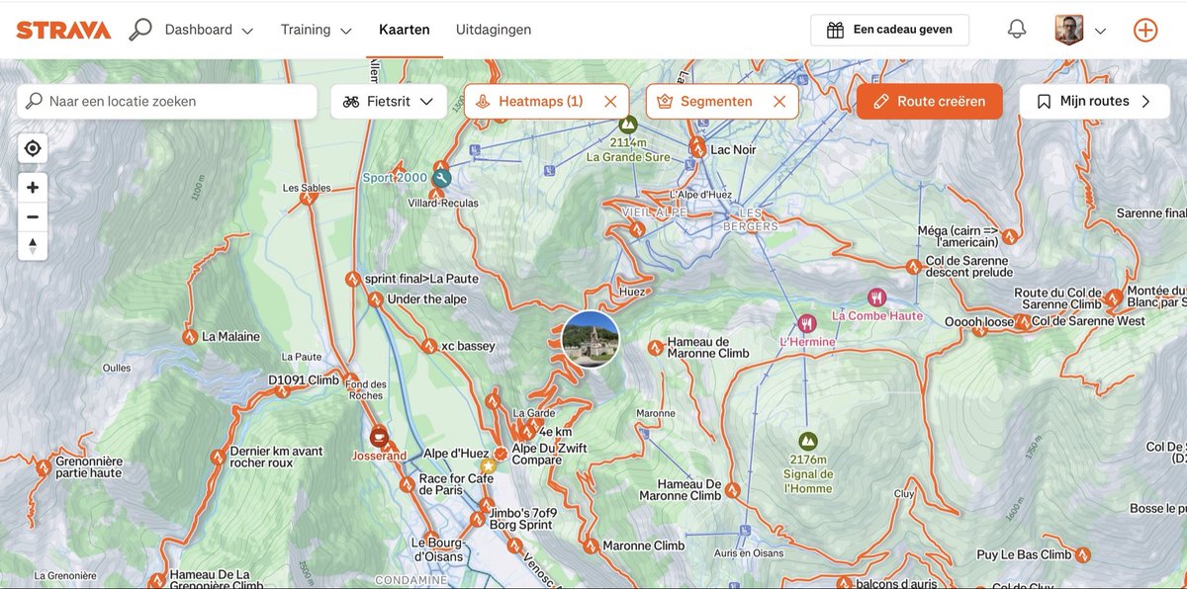Remove the Segmenten filter with its X
Viewport: 1187px width, 589px height.
(779, 102)
